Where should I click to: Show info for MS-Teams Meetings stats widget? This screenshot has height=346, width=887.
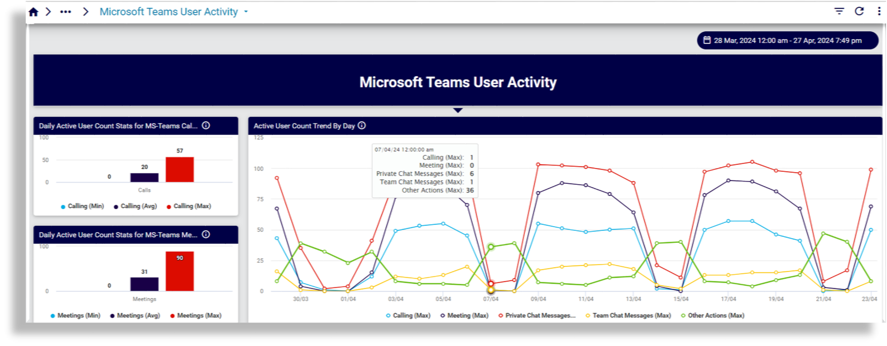pyautogui.click(x=206, y=235)
